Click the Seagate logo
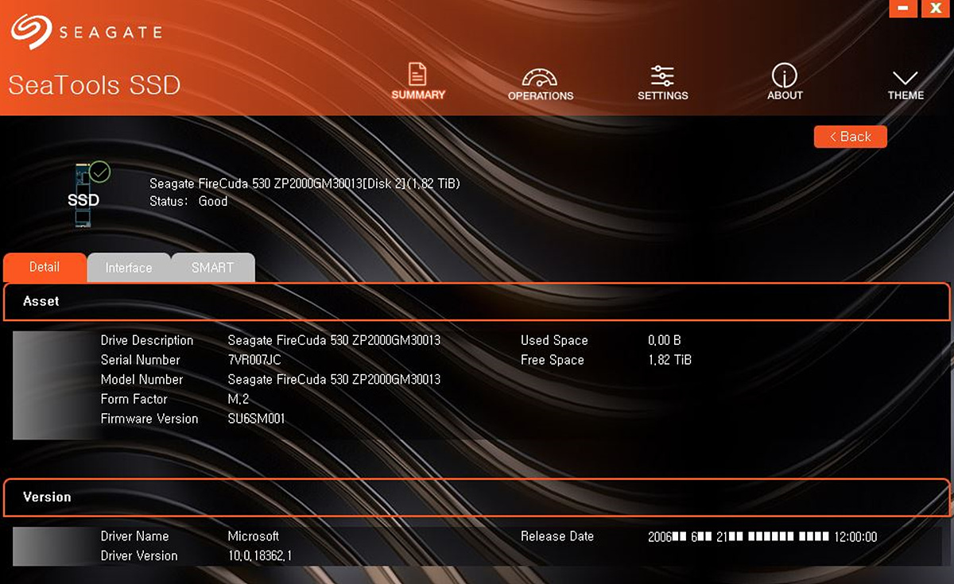Screen dimensions: 954x584 point(86,33)
